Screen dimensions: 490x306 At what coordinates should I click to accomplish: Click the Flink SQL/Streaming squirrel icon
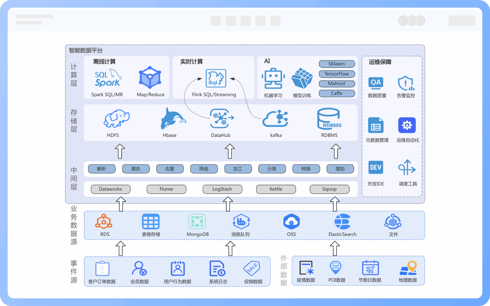[216, 78]
